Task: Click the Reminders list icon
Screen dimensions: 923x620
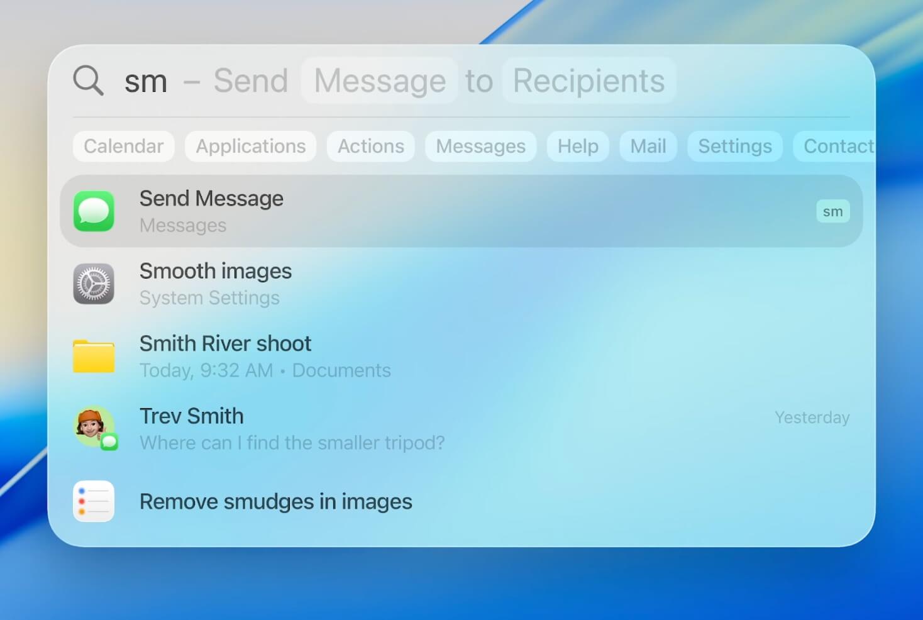Action: 94,501
